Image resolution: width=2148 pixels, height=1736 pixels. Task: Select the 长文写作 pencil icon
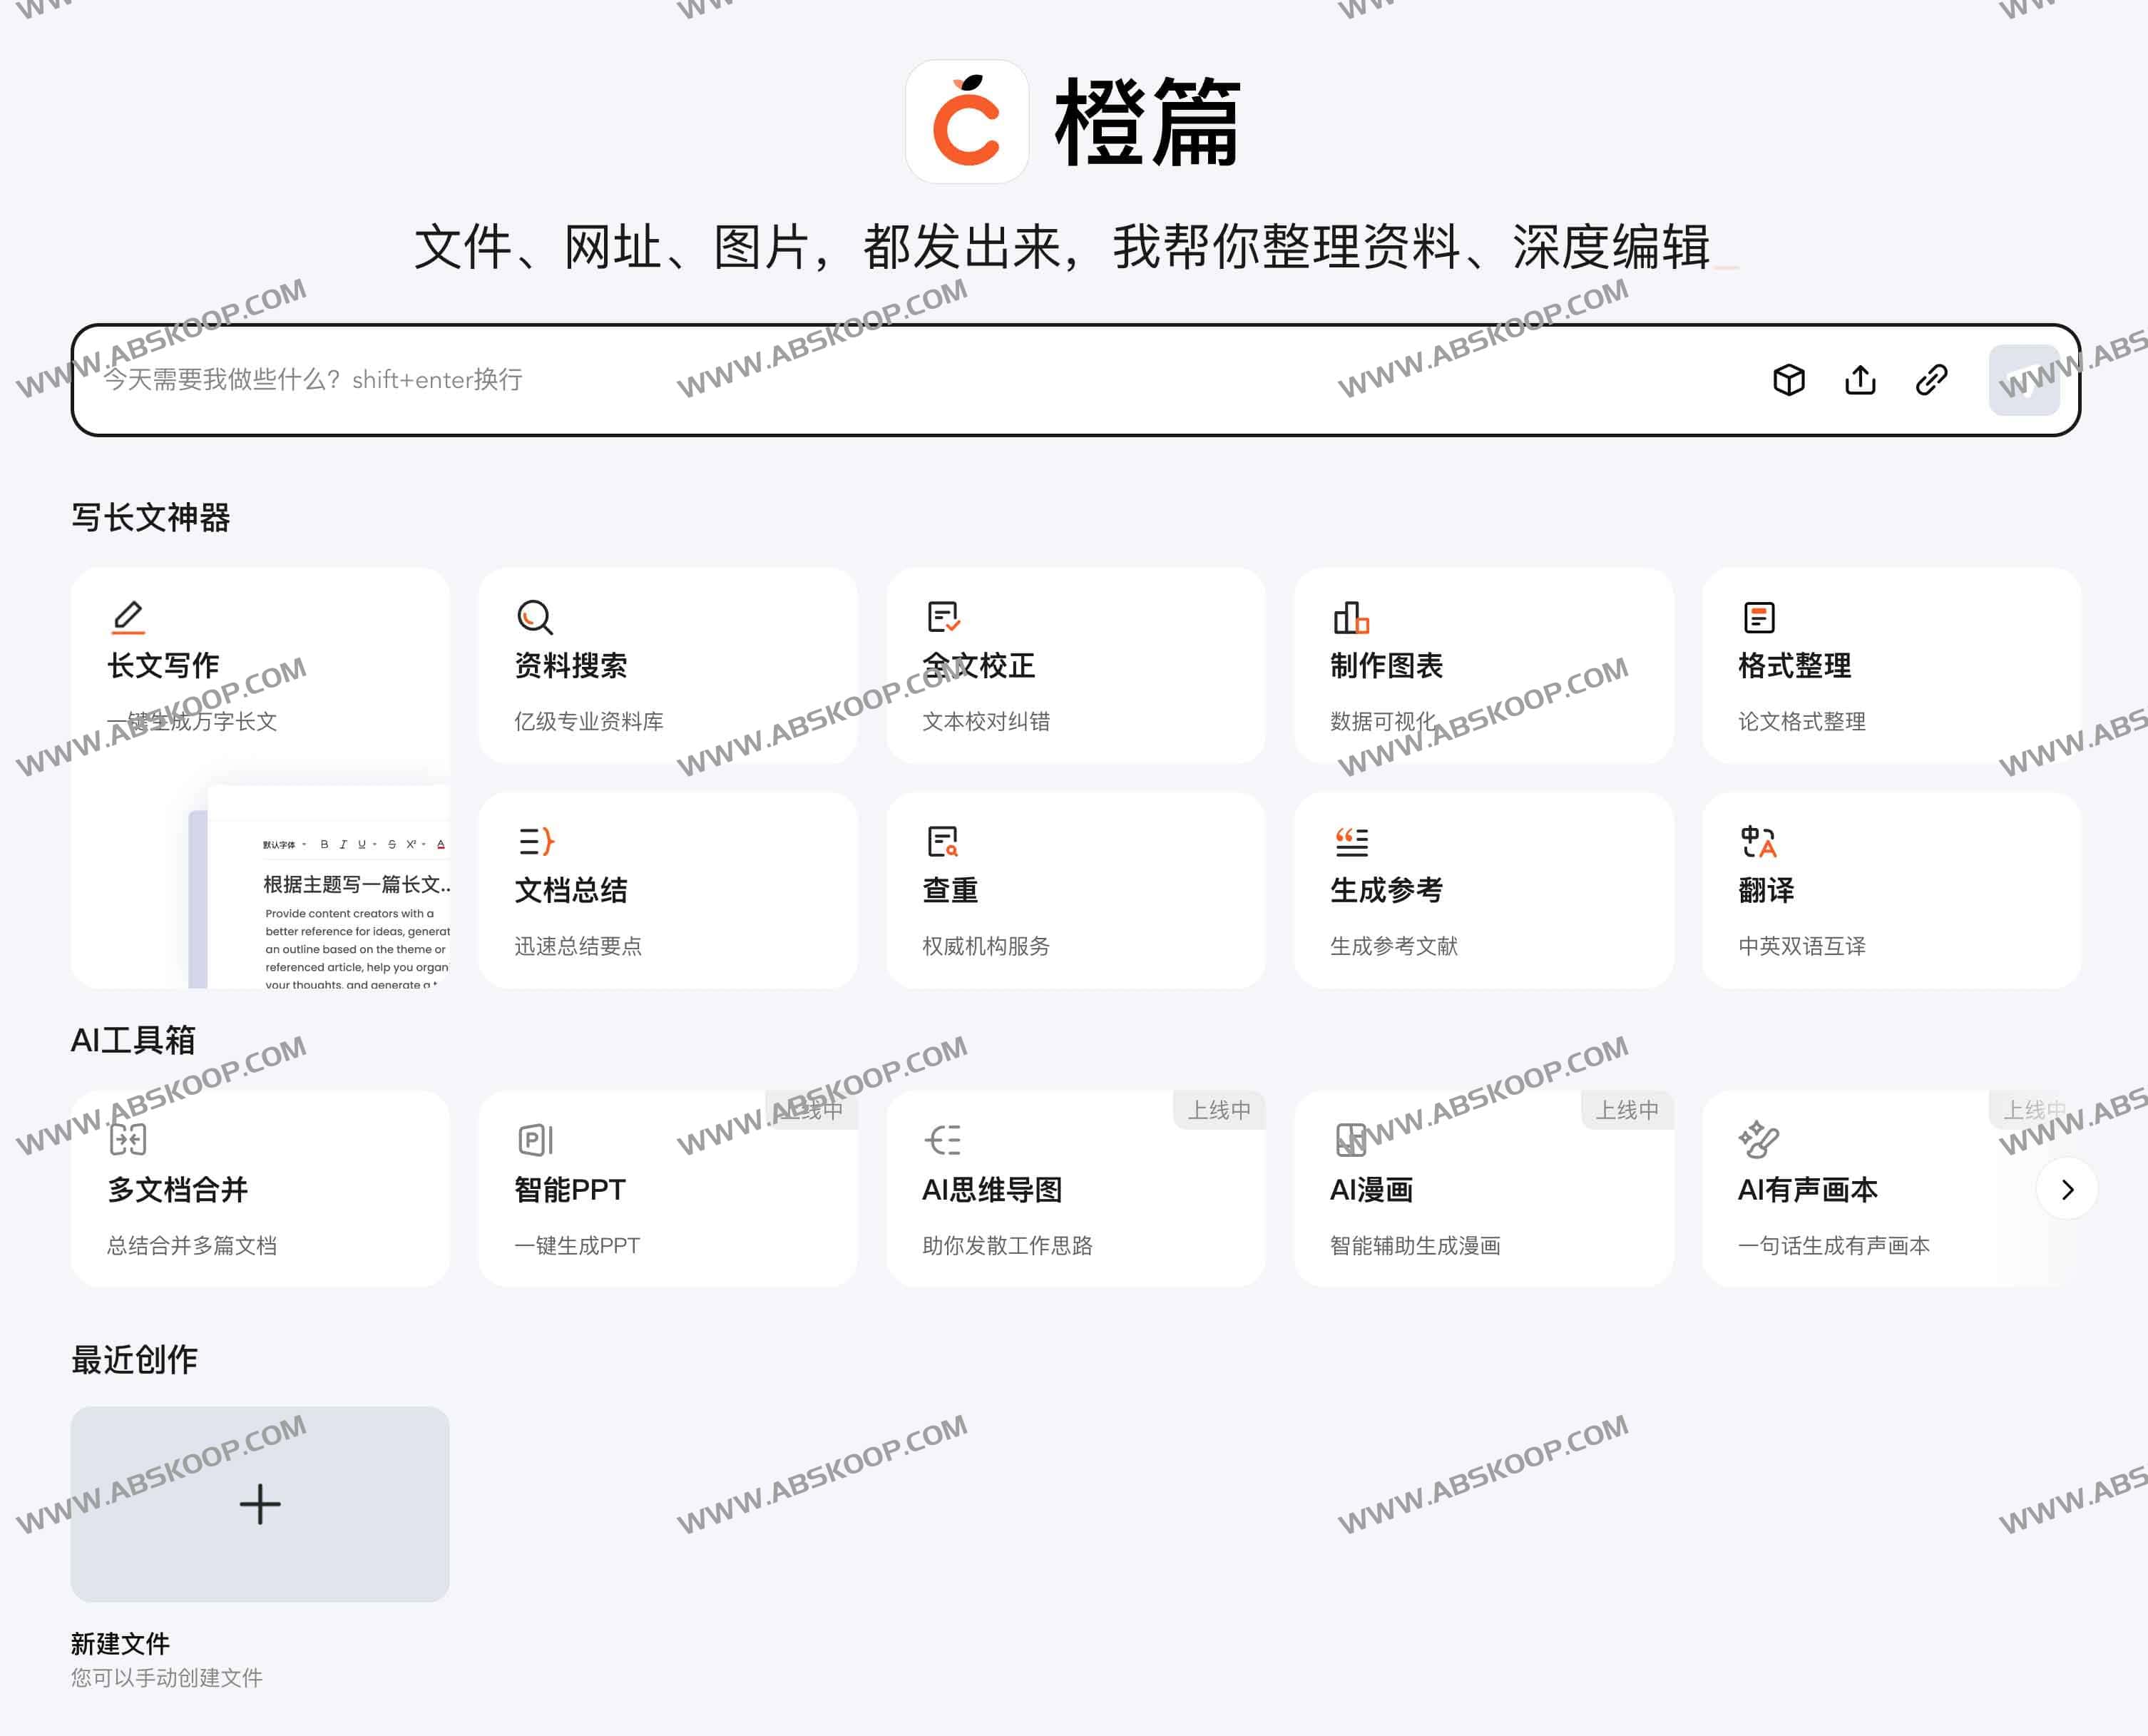click(128, 616)
